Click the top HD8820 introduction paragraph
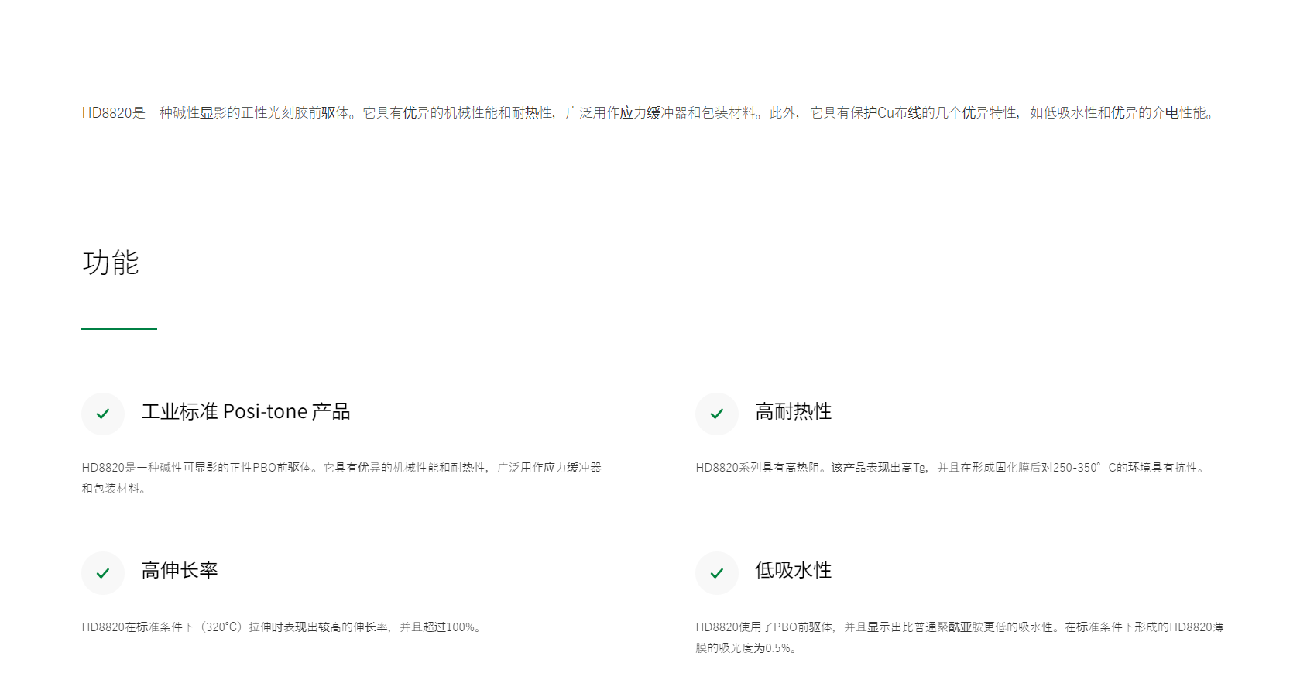This screenshot has height=687, width=1307. [x=650, y=113]
